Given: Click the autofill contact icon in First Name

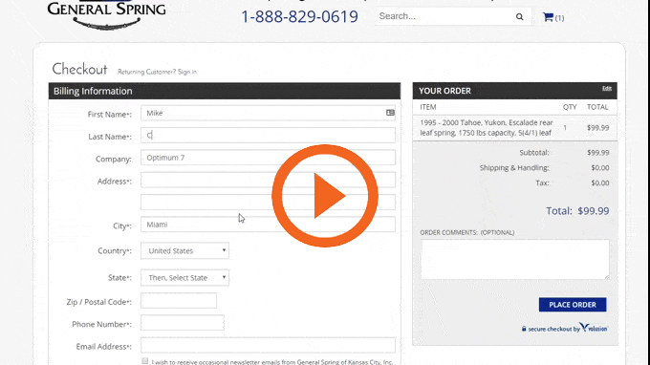Looking at the screenshot, I should 390,113.
